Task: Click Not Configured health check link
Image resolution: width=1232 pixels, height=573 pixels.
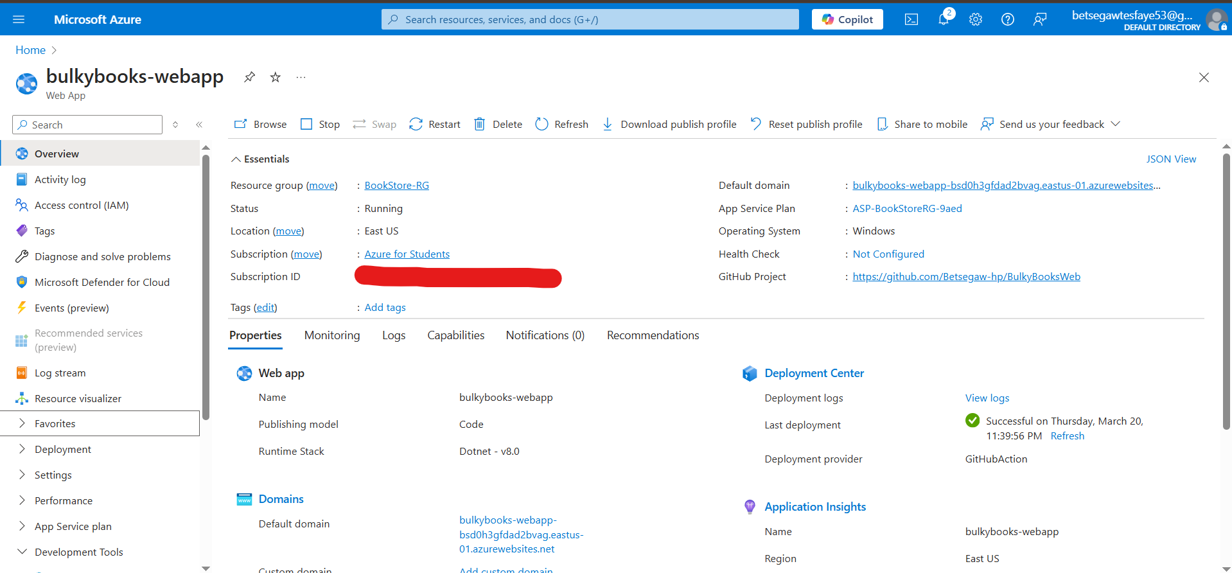Action: point(888,254)
